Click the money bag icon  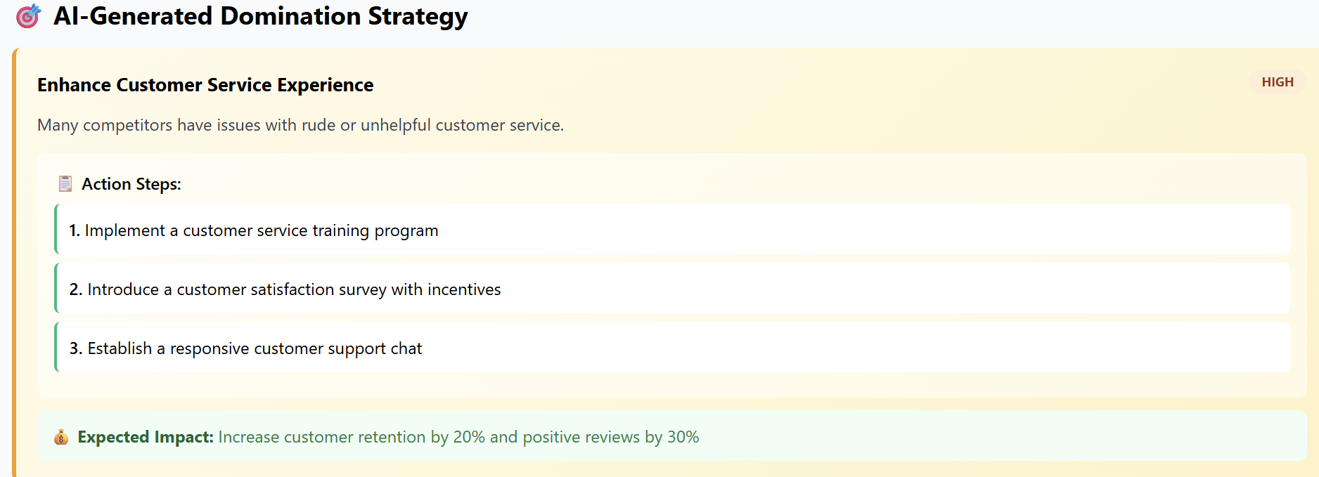click(x=61, y=437)
